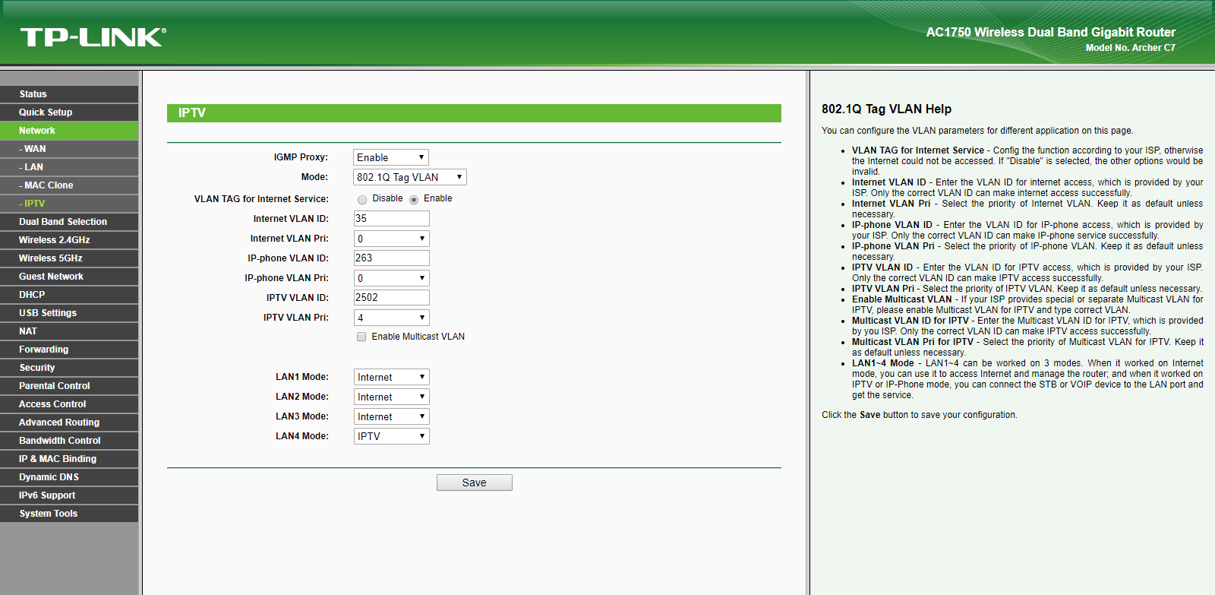
Task: Select the Network menu item
Action: click(x=69, y=131)
